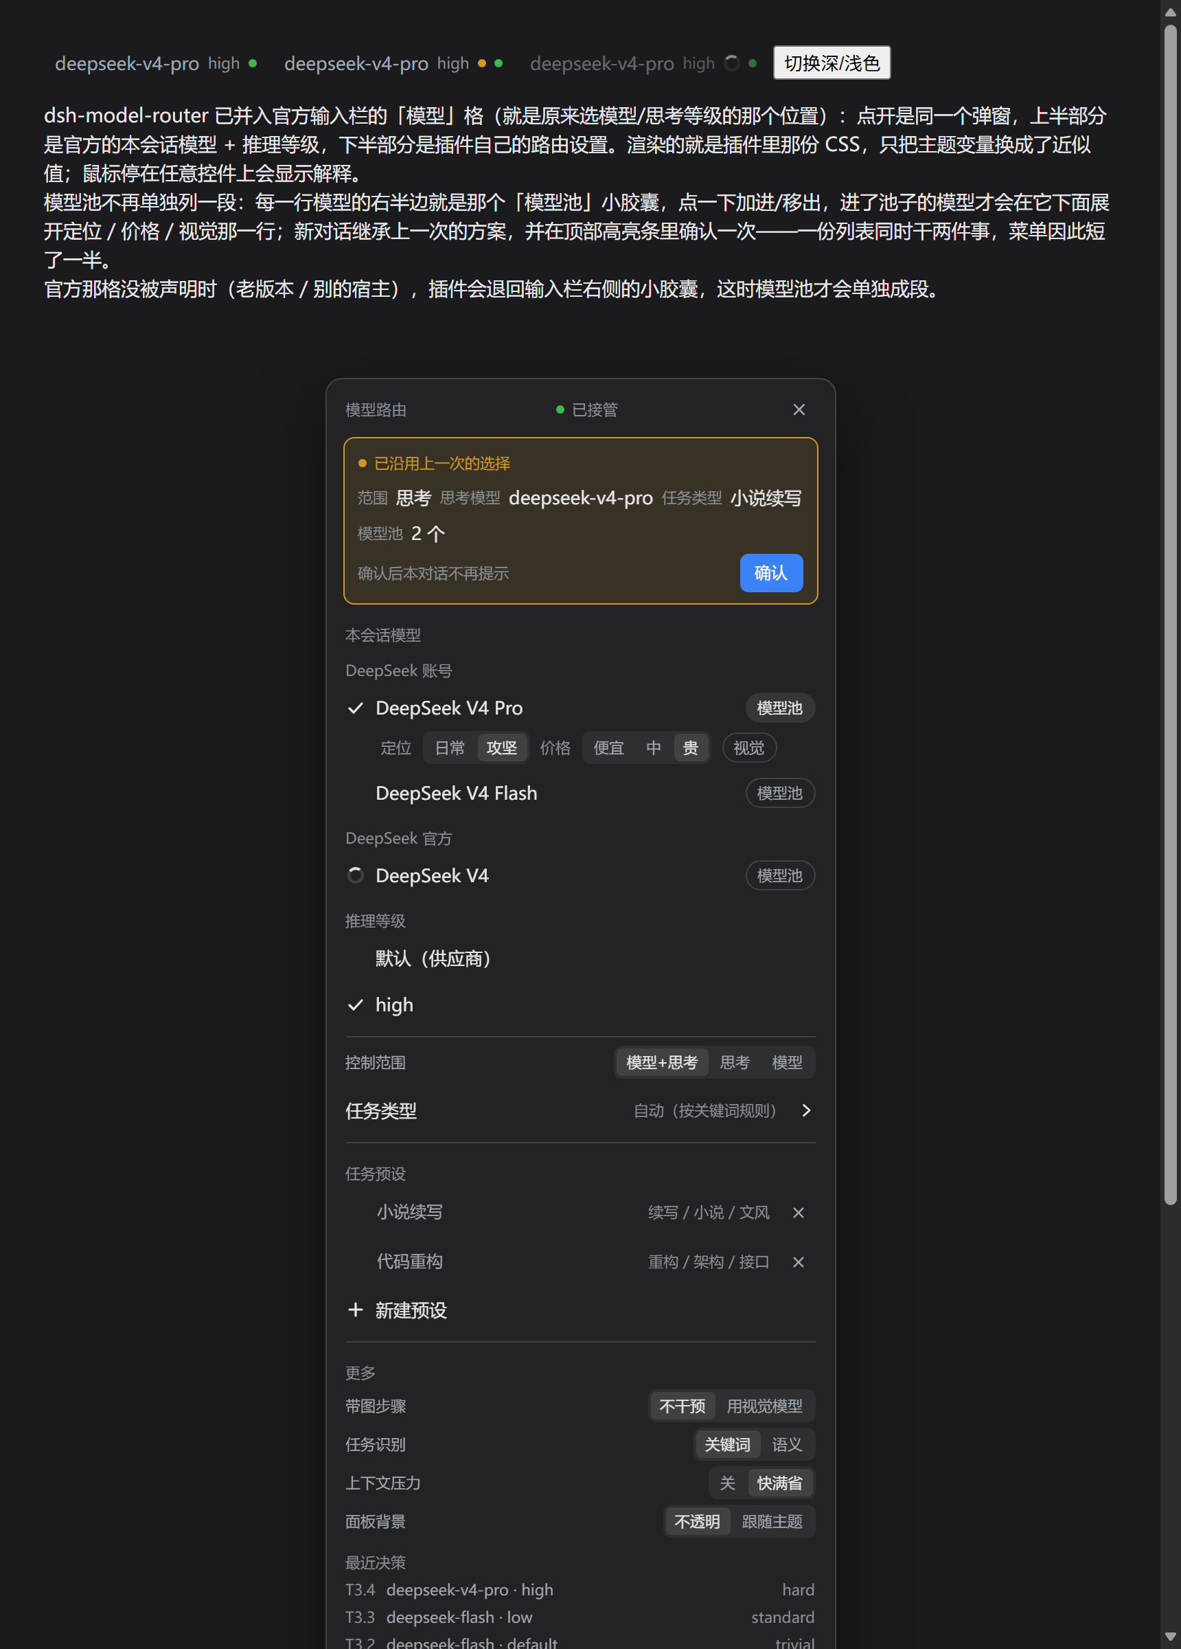The image size is (1181, 1649).
Task: Set 控制范围 to 思考
Action: pos(735,1063)
